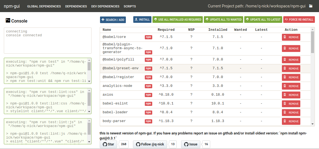This screenshot has height=149, width=319.
Task: Click the npm-gui logo title
Action: (12, 6)
